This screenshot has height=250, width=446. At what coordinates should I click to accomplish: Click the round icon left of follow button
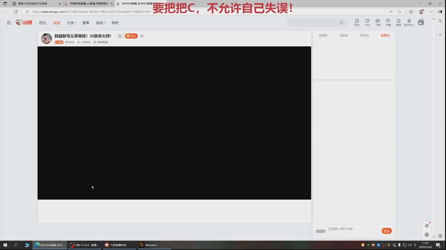tap(120, 36)
